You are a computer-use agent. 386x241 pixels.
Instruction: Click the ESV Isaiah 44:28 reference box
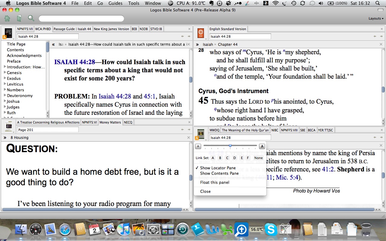pos(240,36)
